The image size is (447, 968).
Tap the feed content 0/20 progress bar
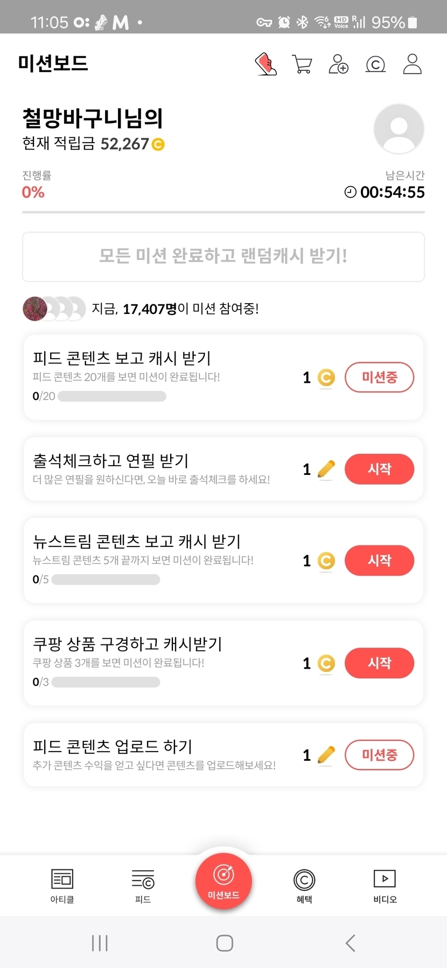[x=111, y=397]
